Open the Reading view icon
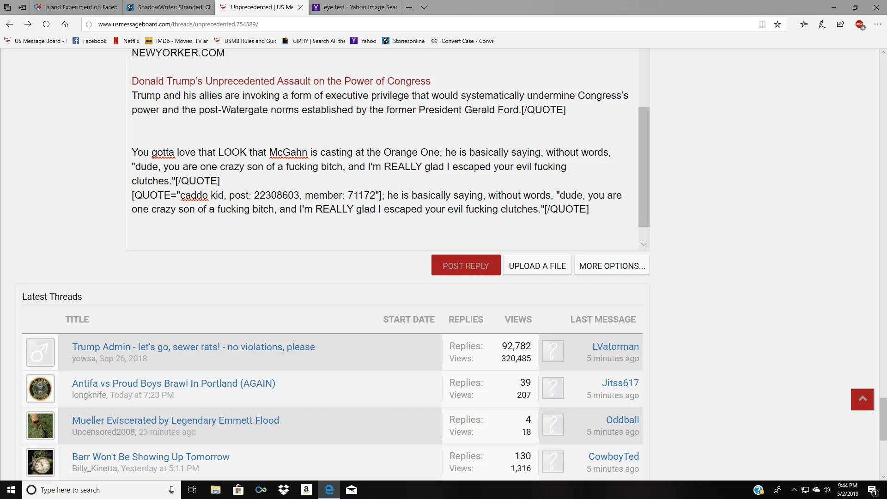 (762, 24)
